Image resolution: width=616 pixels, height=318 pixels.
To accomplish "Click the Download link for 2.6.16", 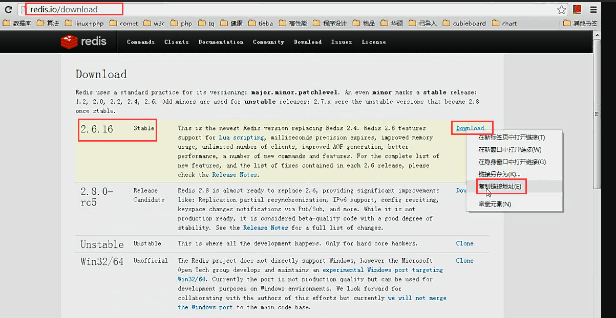I will pos(470,128).
